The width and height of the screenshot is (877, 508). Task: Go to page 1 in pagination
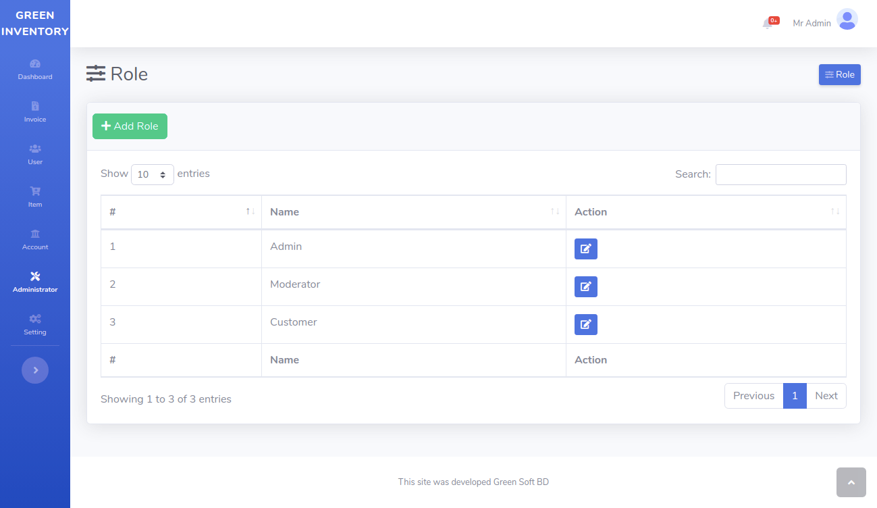click(795, 395)
